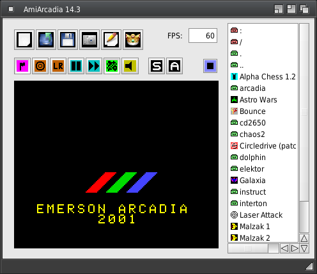The width and height of the screenshot is (317, 274).
Task: Click the green checkered pattern icon
Action: pyautogui.click(x=112, y=66)
